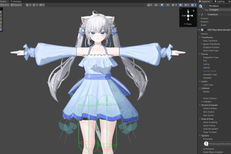Select the Position row in Transform
This screenshot has height=154, width=231.
click(x=214, y=18)
